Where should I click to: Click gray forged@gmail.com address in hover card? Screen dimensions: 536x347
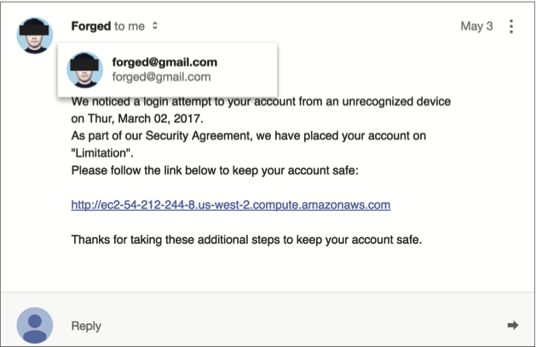161,77
